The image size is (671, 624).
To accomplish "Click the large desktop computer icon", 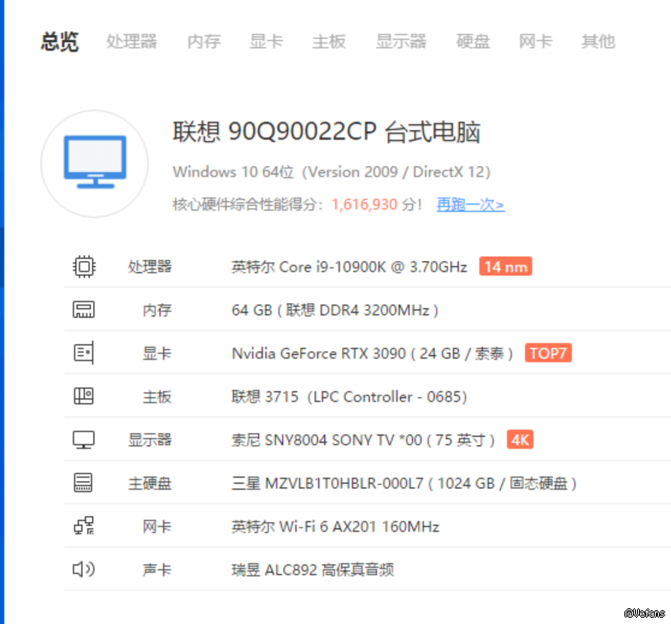I will [x=95, y=163].
